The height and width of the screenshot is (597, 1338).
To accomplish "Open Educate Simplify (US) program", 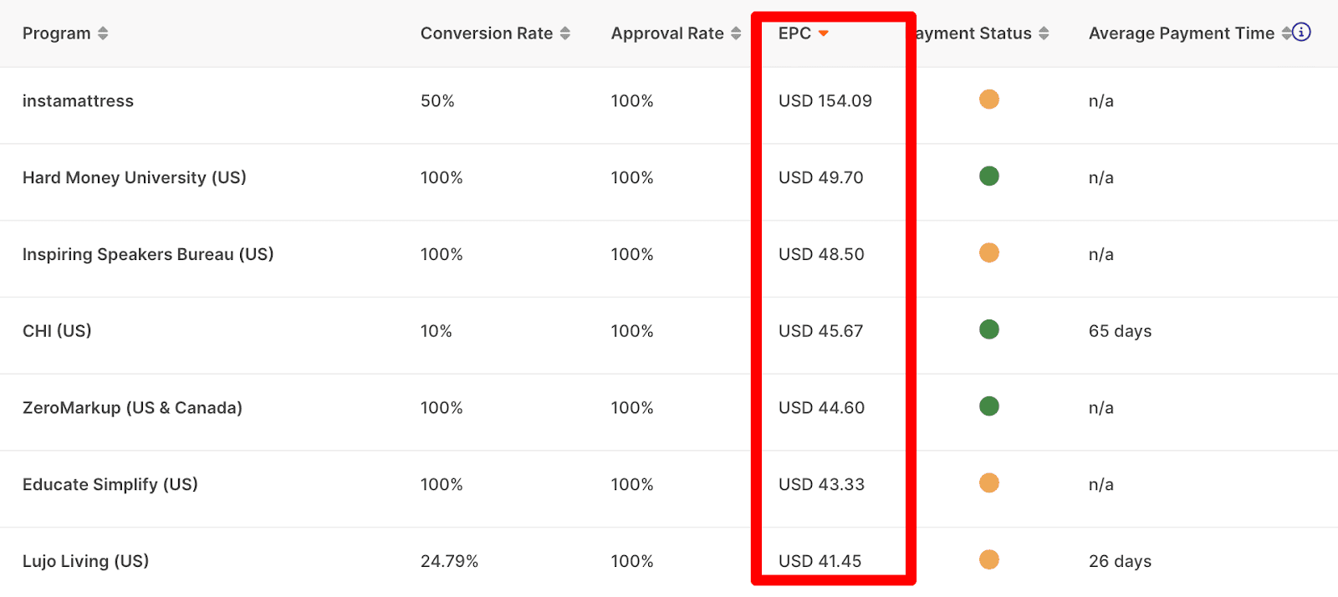I will [110, 485].
